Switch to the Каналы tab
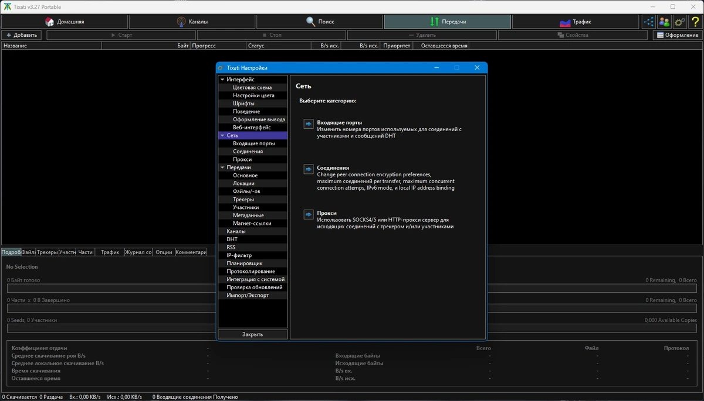 tap(192, 22)
